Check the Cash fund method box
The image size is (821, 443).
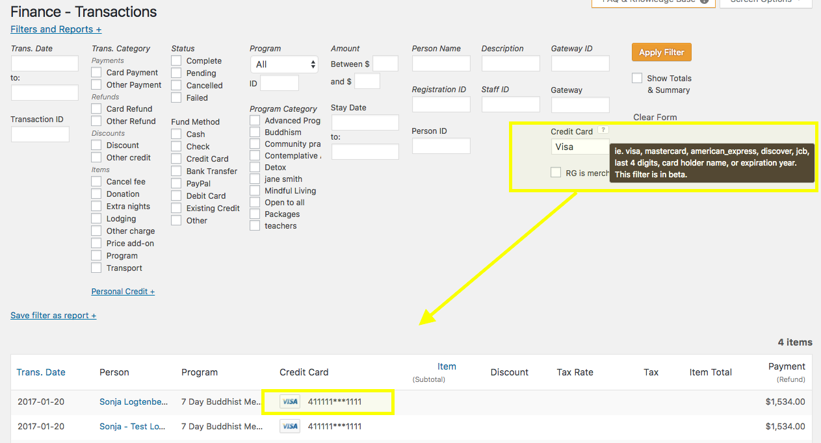[x=176, y=134]
